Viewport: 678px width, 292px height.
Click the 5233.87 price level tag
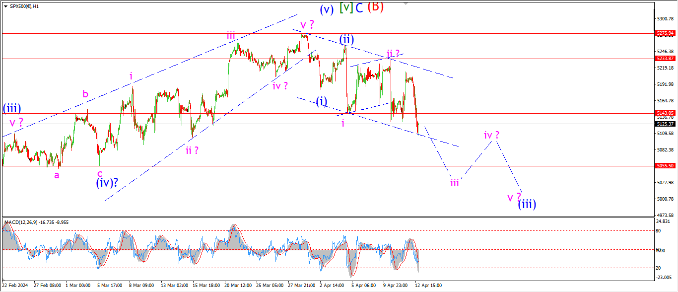pos(665,58)
